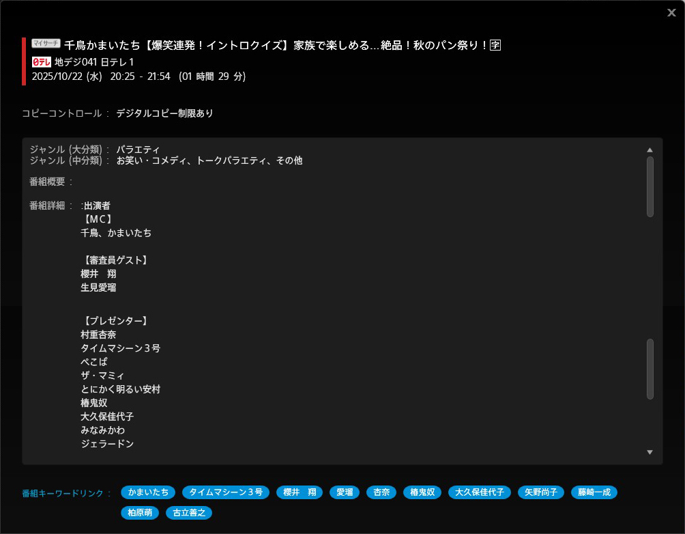The image size is (685, 534).
Task: Open the 大久保佳代子 keyword link
Action: pos(479,492)
